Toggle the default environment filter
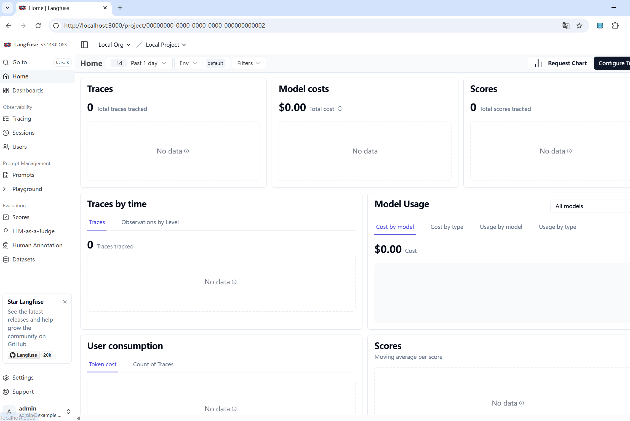 point(215,63)
